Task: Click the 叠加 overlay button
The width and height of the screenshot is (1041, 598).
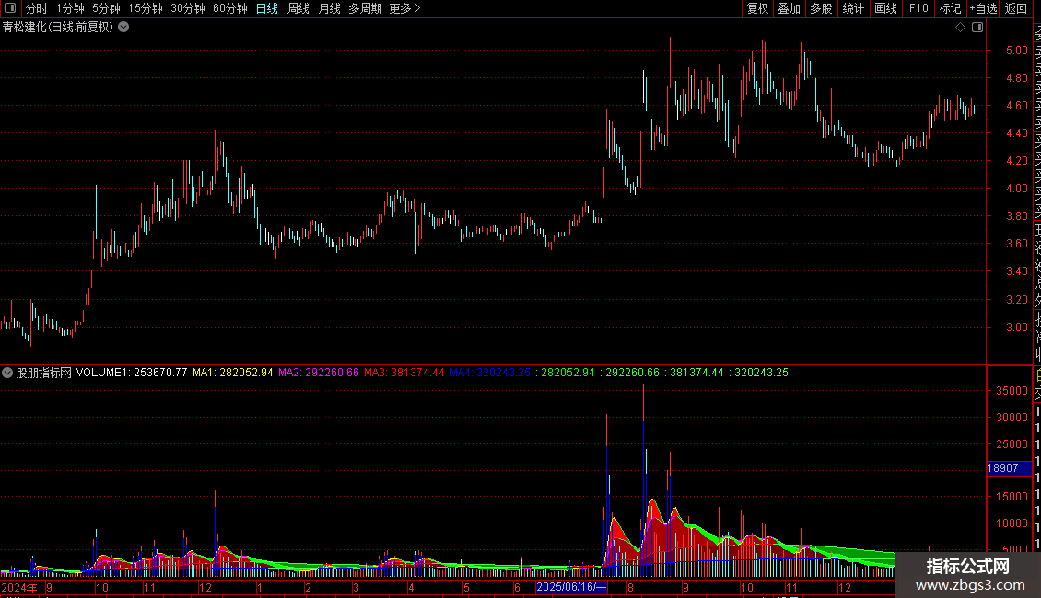Action: click(x=790, y=8)
